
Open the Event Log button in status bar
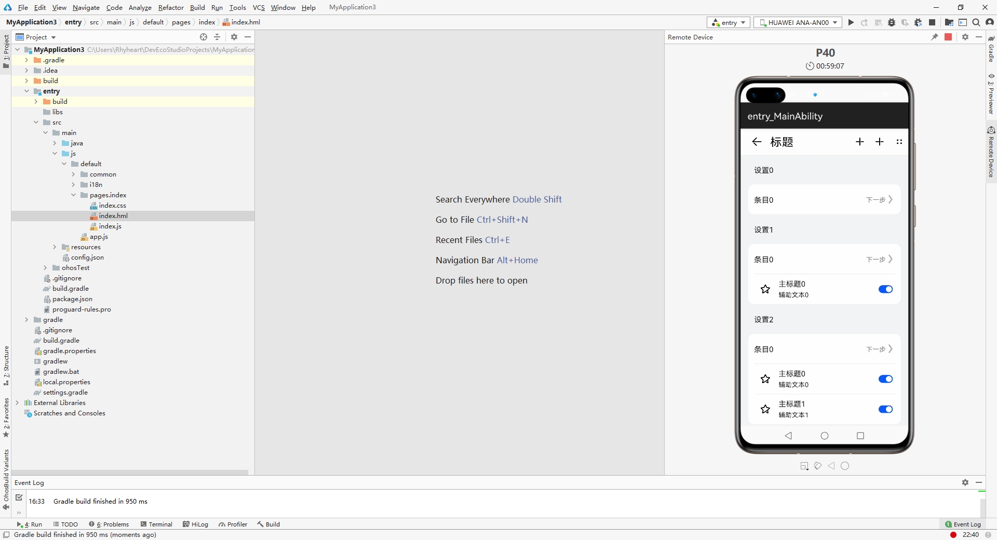tap(963, 524)
